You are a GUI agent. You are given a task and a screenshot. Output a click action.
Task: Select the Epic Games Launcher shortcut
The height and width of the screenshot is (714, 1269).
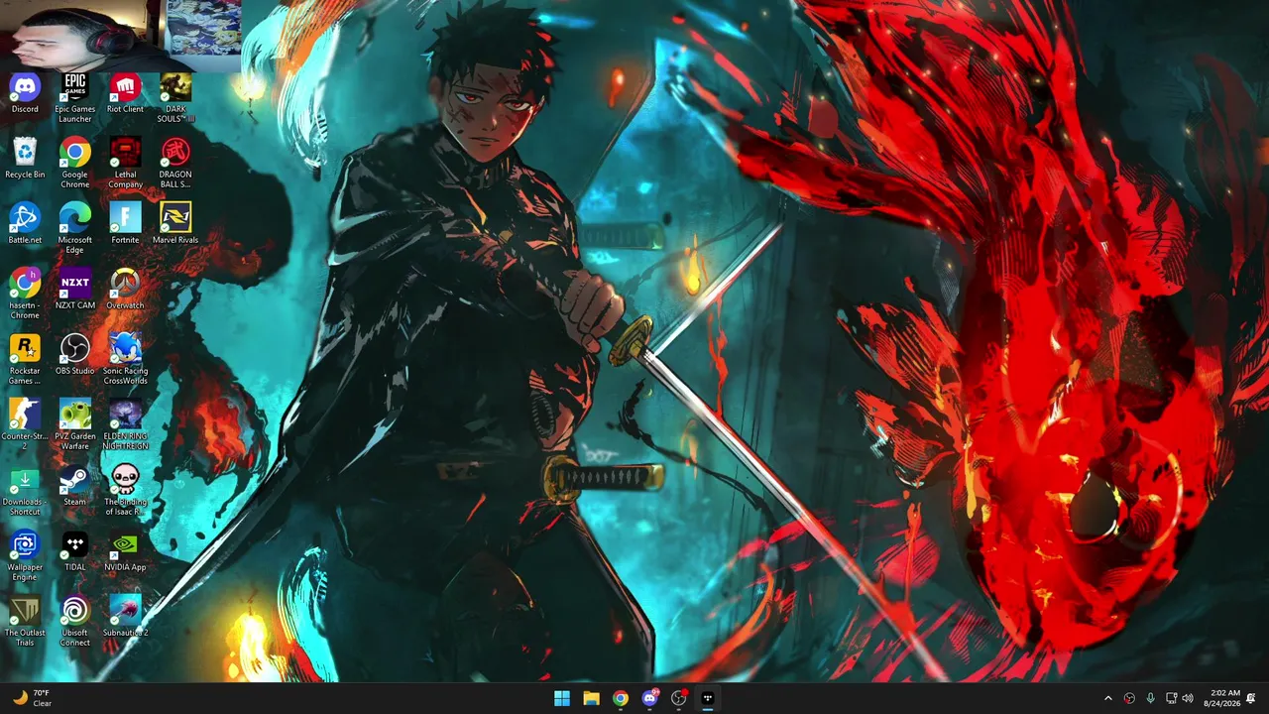(x=74, y=98)
